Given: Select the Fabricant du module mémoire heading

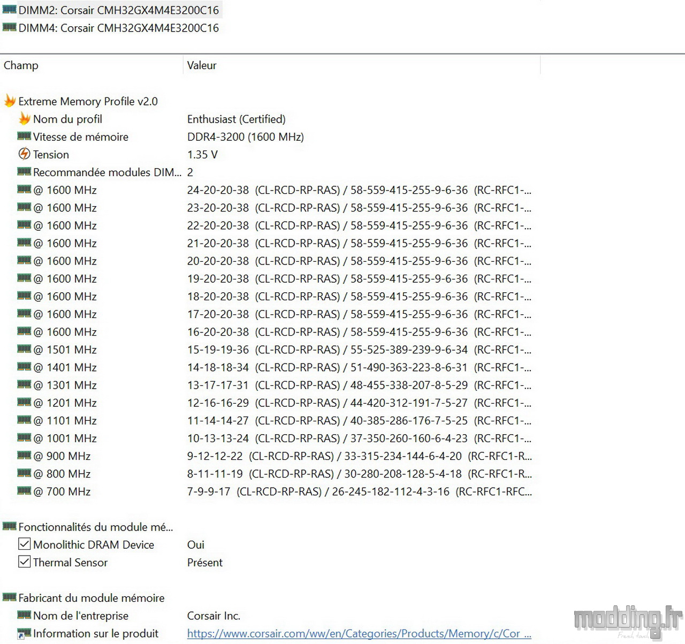Looking at the screenshot, I should click(x=92, y=598).
